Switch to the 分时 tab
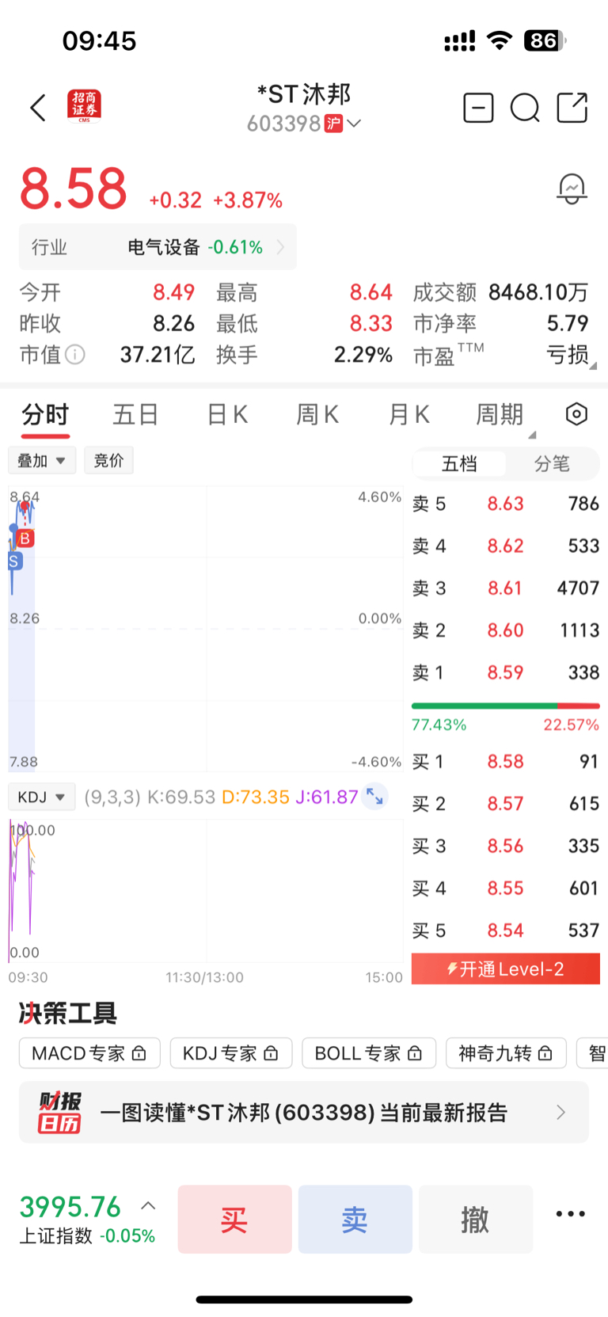The width and height of the screenshot is (608, 1317). tap(45, 414)
